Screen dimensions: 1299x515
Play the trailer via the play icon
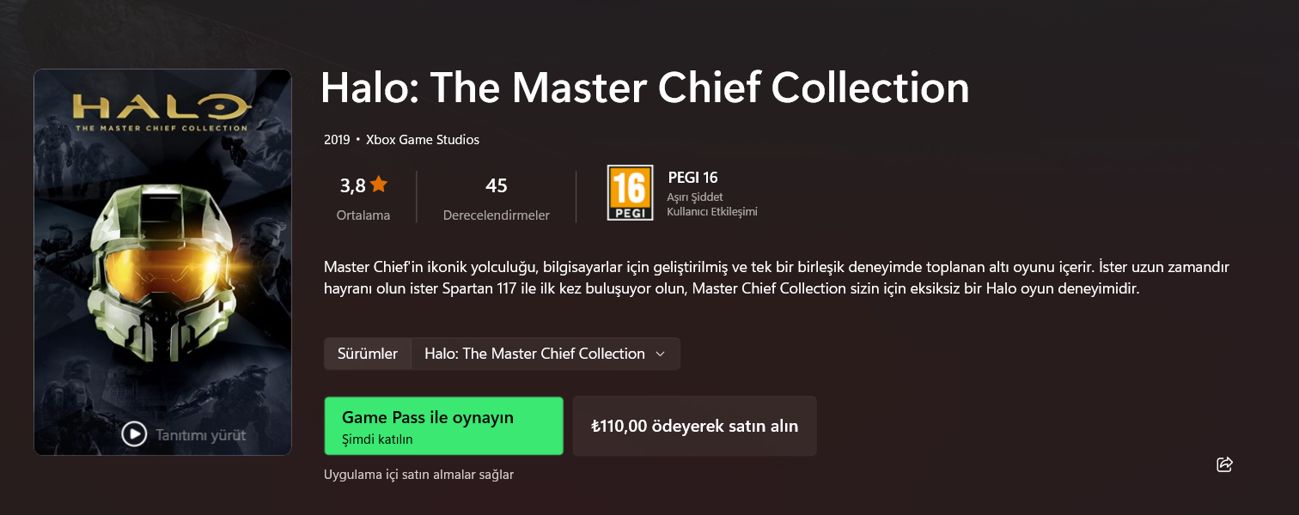pyautogui.click(x=134, y=434)
